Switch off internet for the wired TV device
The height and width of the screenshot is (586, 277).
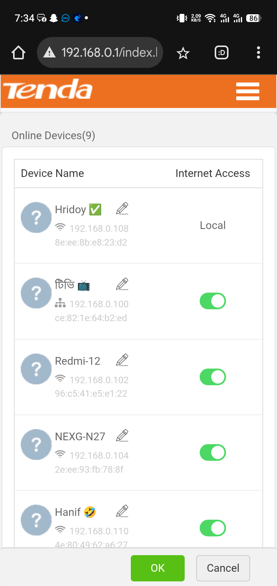(213, 301)
